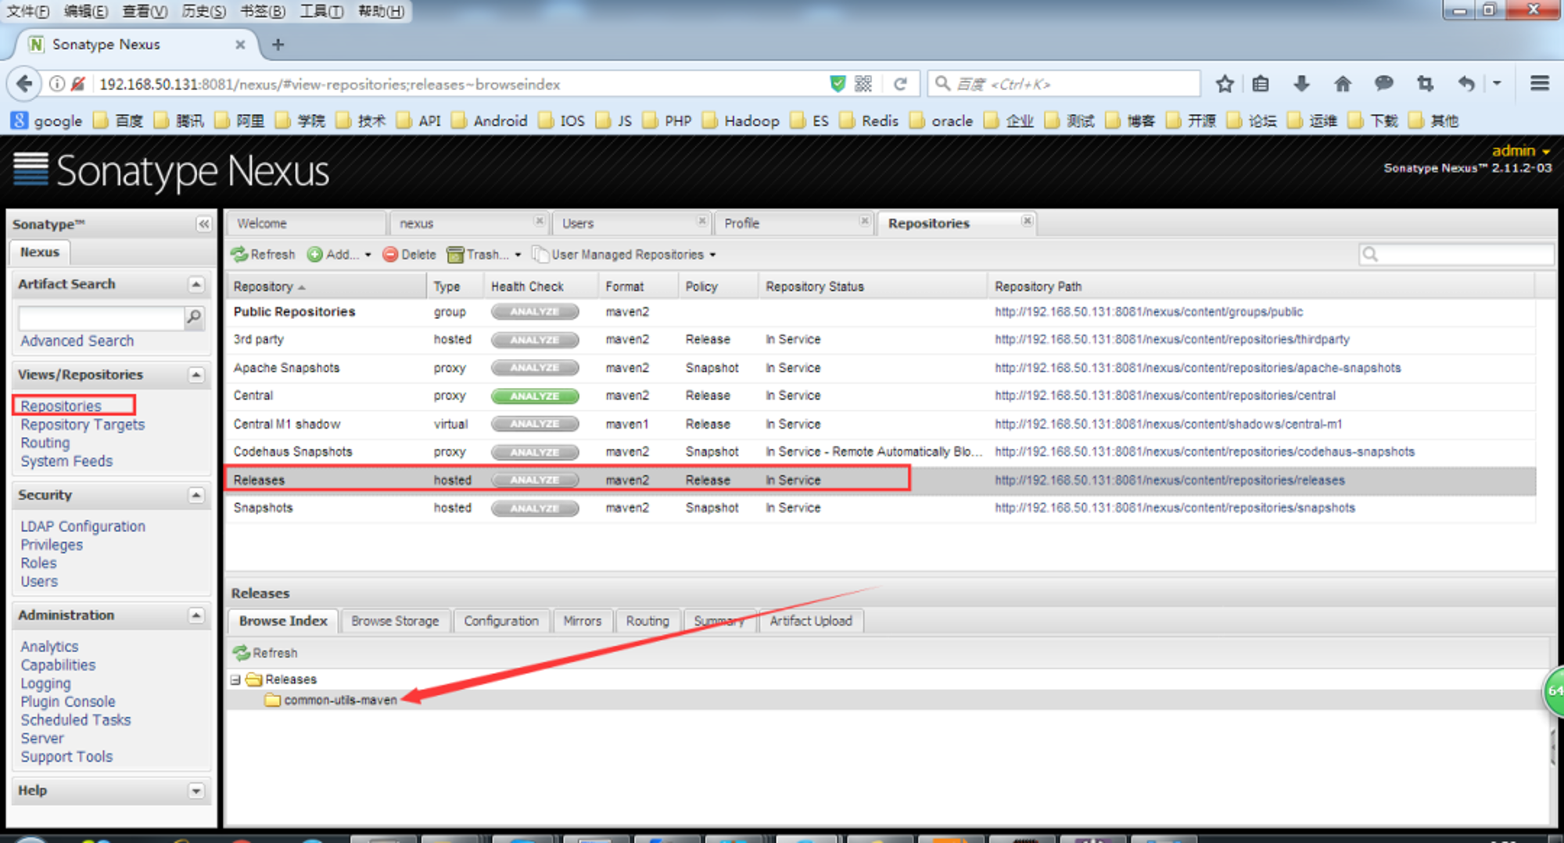Click the crop screenshot toolbar icon

[x=1425, y=84]
